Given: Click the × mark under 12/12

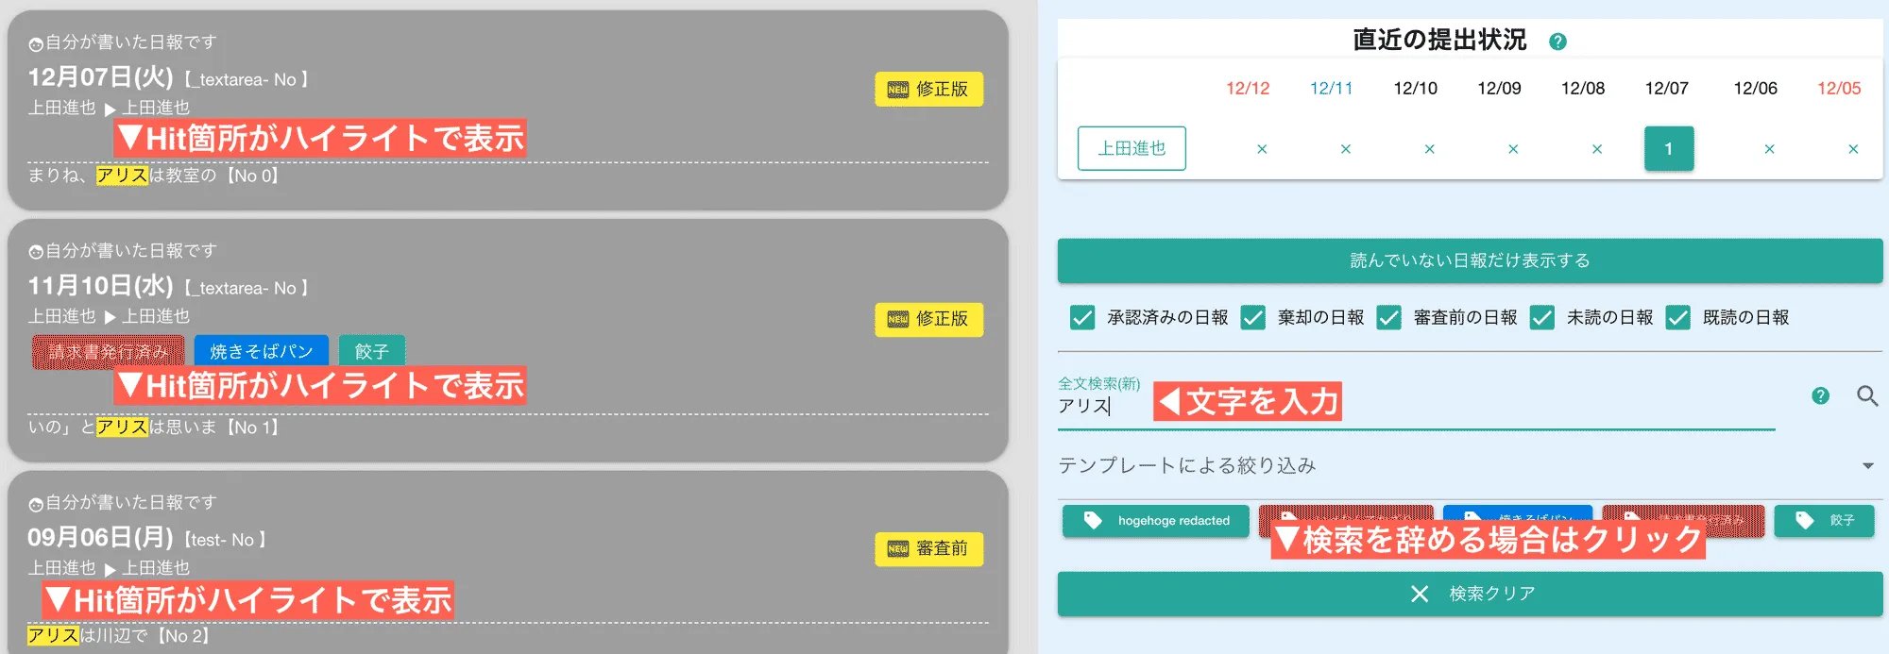Looking at the screenshot, I should click(x=1262, y=149).
